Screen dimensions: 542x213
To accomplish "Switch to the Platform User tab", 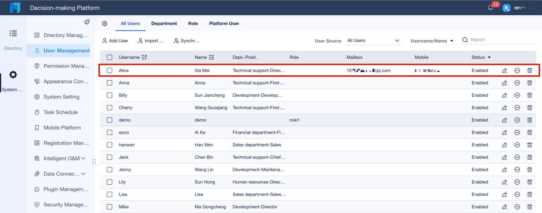I will (224, 24).
